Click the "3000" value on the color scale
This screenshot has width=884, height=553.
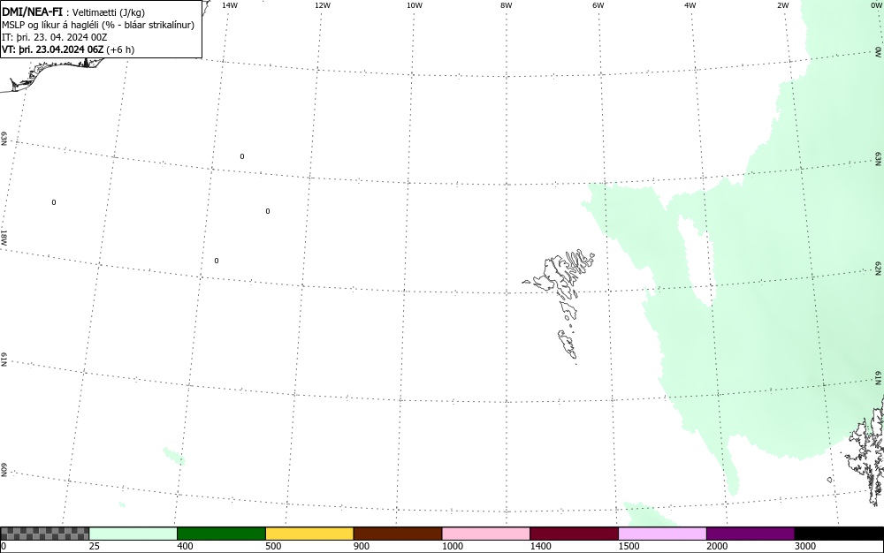(805, 546)
